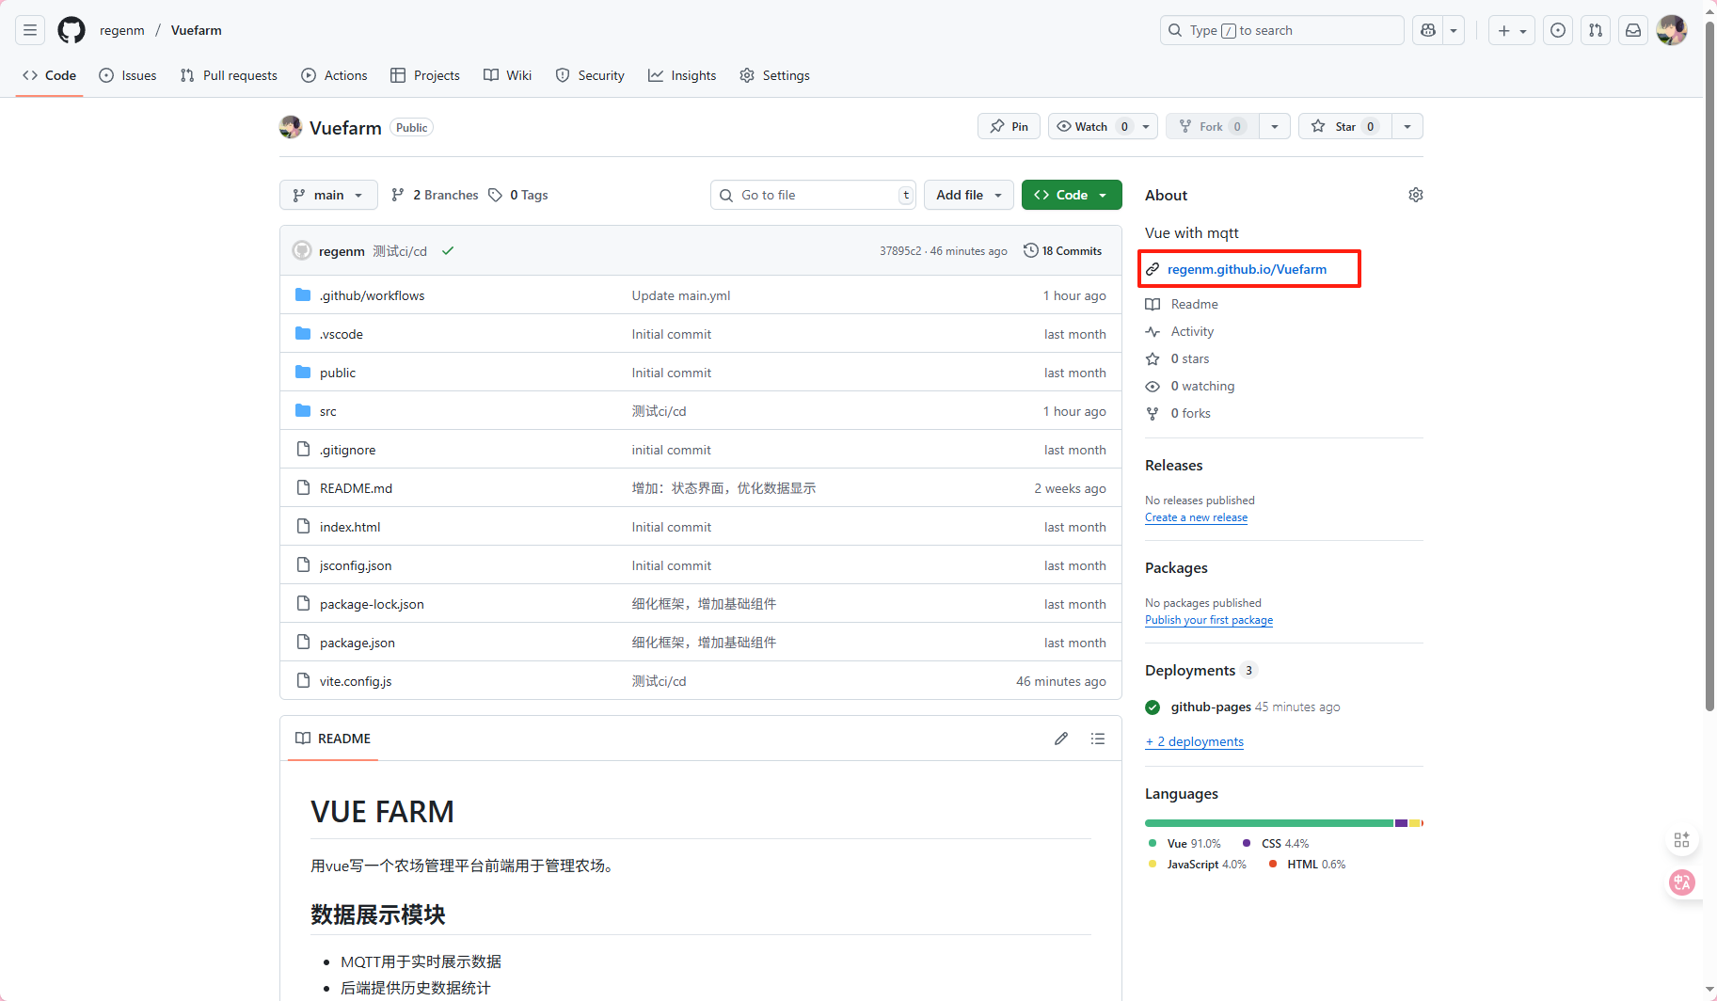
Task: Pin the Vuefarm repository
Action: [1009, 126]
